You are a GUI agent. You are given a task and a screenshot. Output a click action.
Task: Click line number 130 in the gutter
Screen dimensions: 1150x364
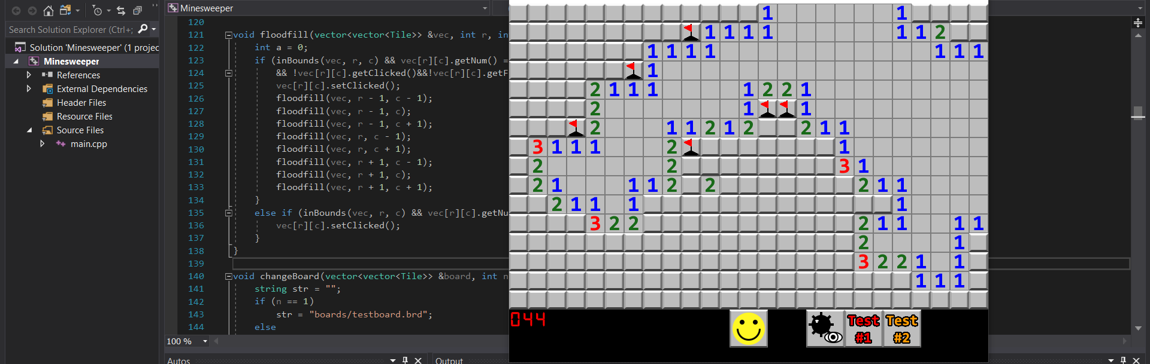(x=196, y=149)
